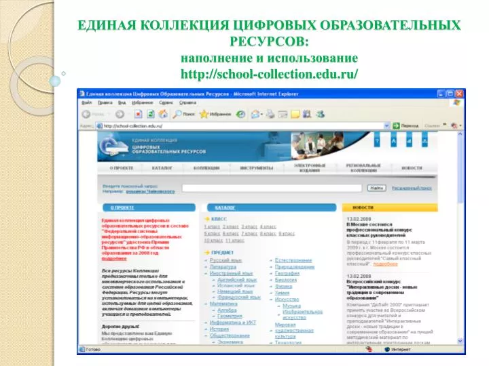Image resolution: width=489 pixels, height=366 pixels.
Task: Click the vertical scrollbar thumb
Action: tap(460, 169)
